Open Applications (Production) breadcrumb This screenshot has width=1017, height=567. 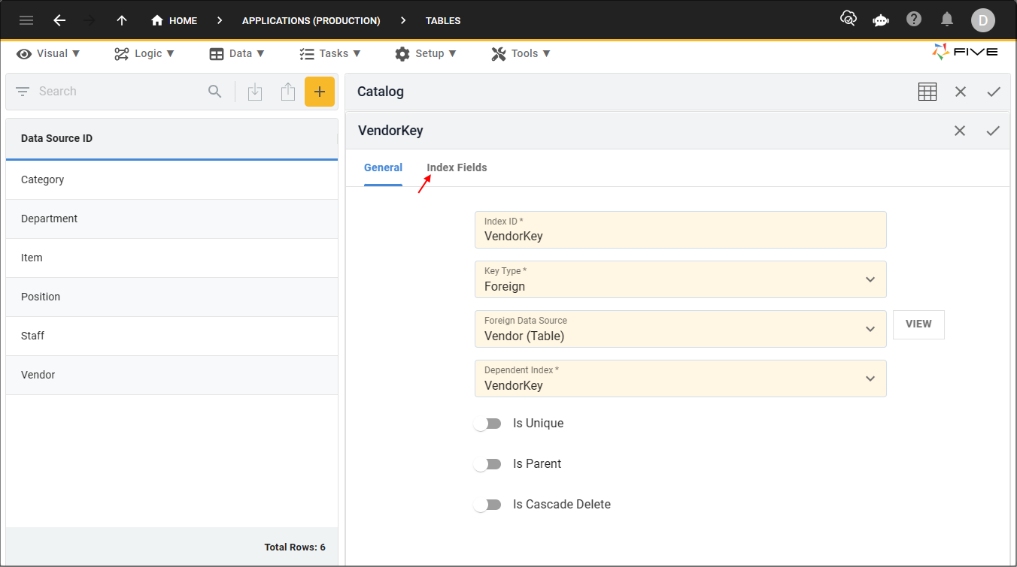tap(311, 20)
